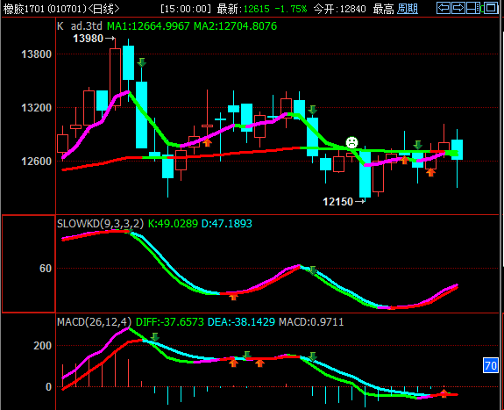Click the sad face marker icon

[x=352, y=142]
